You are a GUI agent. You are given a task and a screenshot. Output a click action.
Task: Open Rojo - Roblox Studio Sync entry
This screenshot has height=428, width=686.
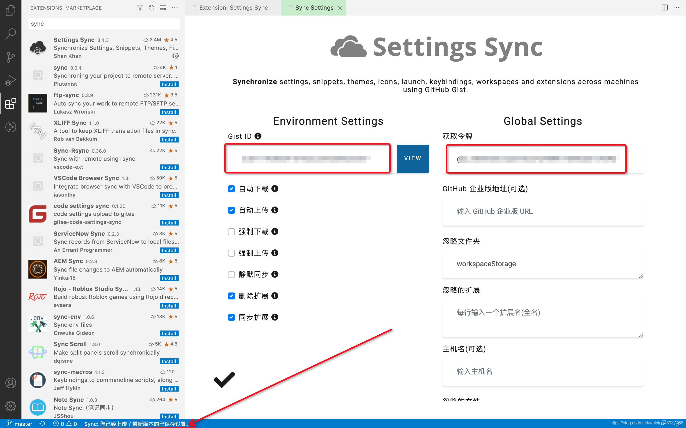click(x=104, y=297)
